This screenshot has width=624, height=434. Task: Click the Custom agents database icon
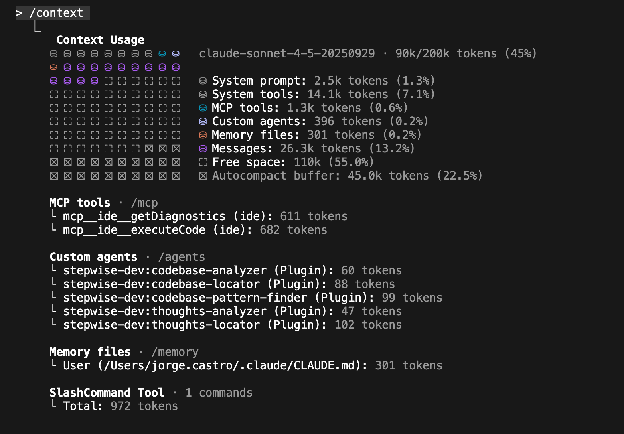[x=203, y=121]
